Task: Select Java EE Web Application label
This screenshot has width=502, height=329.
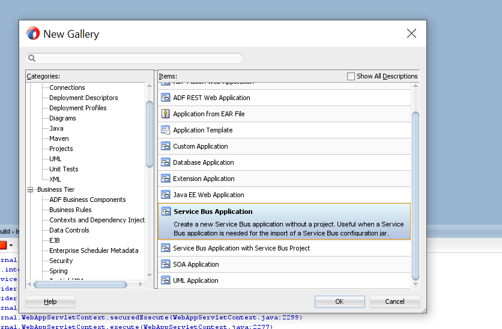Action: [x=208, y=195]
